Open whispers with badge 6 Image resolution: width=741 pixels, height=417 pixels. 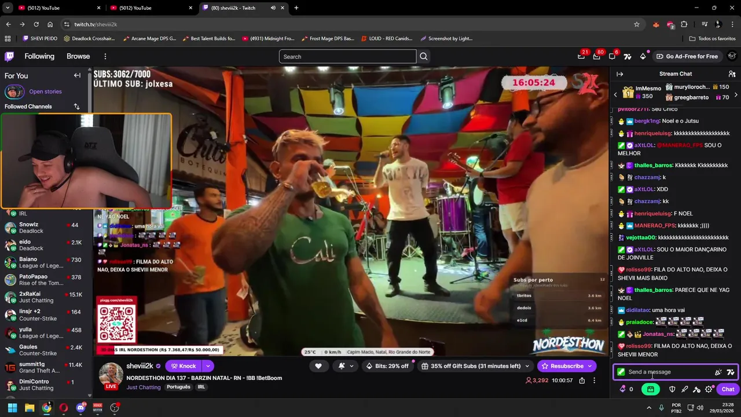point(612,56)
